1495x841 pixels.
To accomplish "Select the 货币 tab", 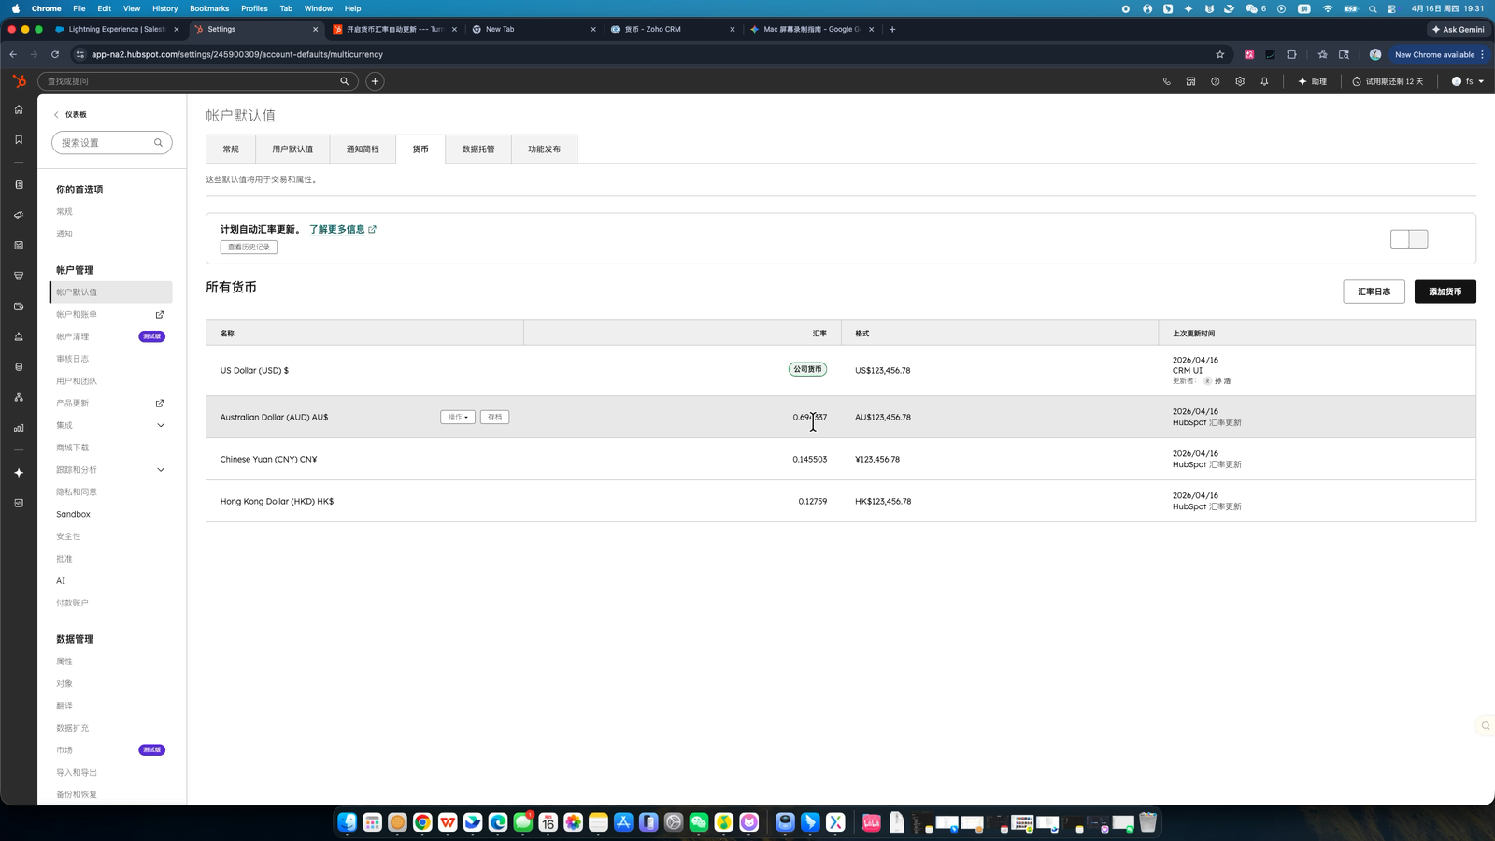I will click(420, 149).
